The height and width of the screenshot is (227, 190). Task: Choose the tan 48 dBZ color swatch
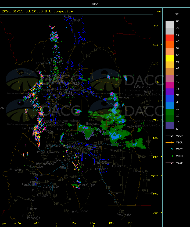(x=170, y=71)
